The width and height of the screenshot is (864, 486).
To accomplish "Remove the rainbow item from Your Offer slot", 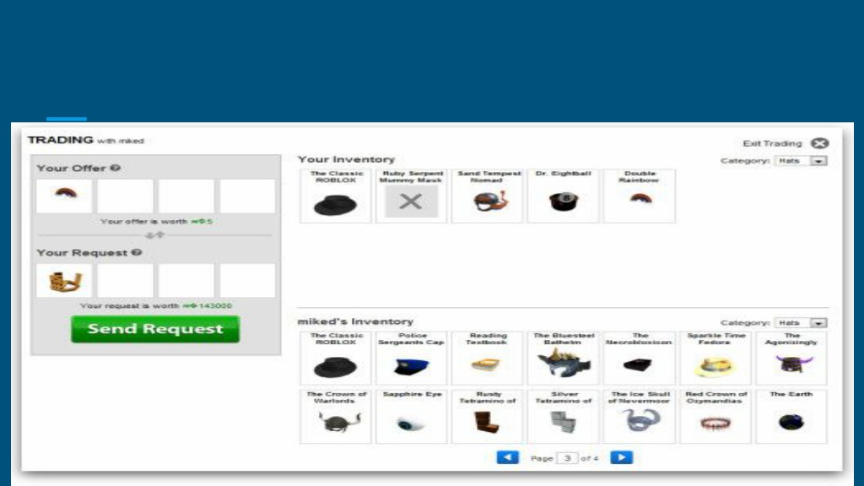I will click(64, 196).
